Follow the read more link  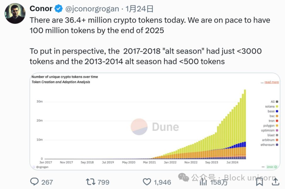click(x=272, y=82)
